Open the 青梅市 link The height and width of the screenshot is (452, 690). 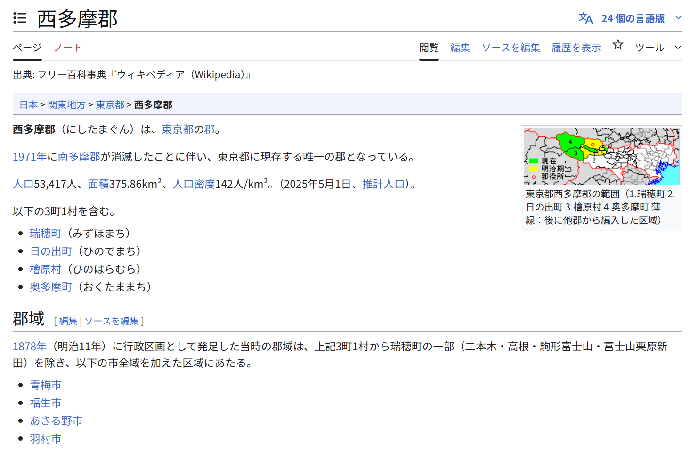pyautogui.click(x=46, y=385)
